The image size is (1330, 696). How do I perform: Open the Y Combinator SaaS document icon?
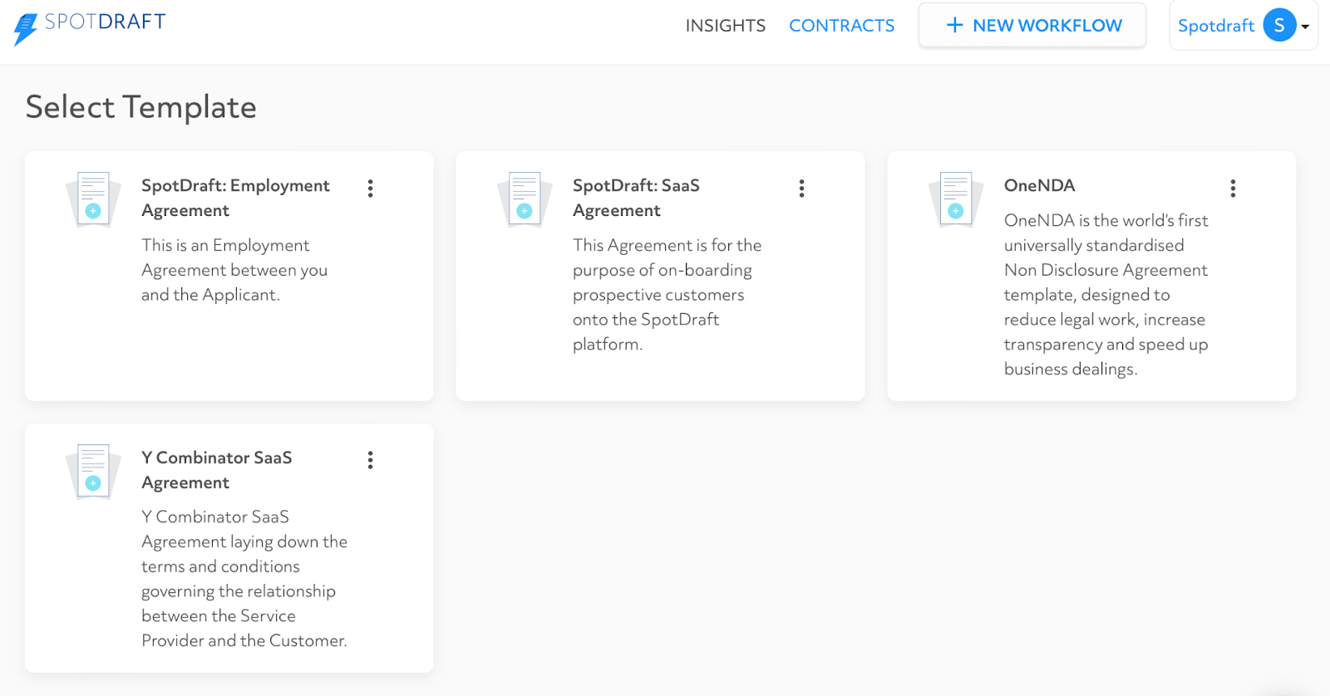click(x=93, y=472)
